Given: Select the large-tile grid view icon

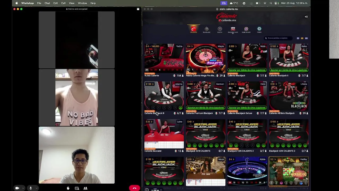Looking at the screenshot, I should [x=298, y=38].
